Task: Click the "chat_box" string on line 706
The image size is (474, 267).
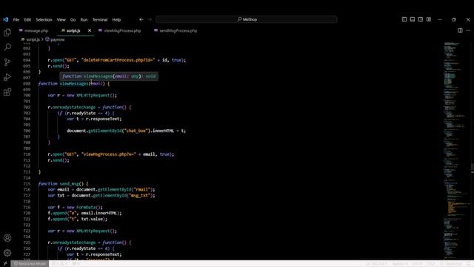Action: [x=136, y=131]
